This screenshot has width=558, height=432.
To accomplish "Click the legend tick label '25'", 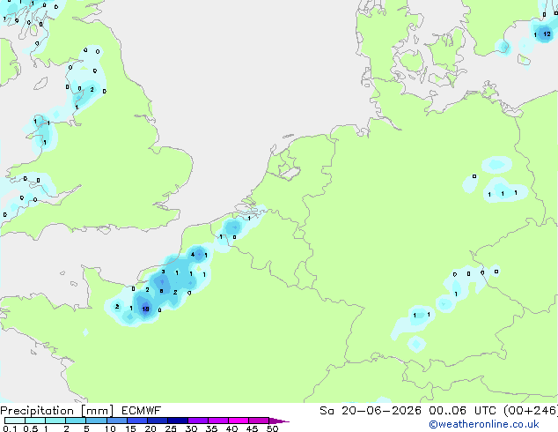I will [x=171, y=428].
